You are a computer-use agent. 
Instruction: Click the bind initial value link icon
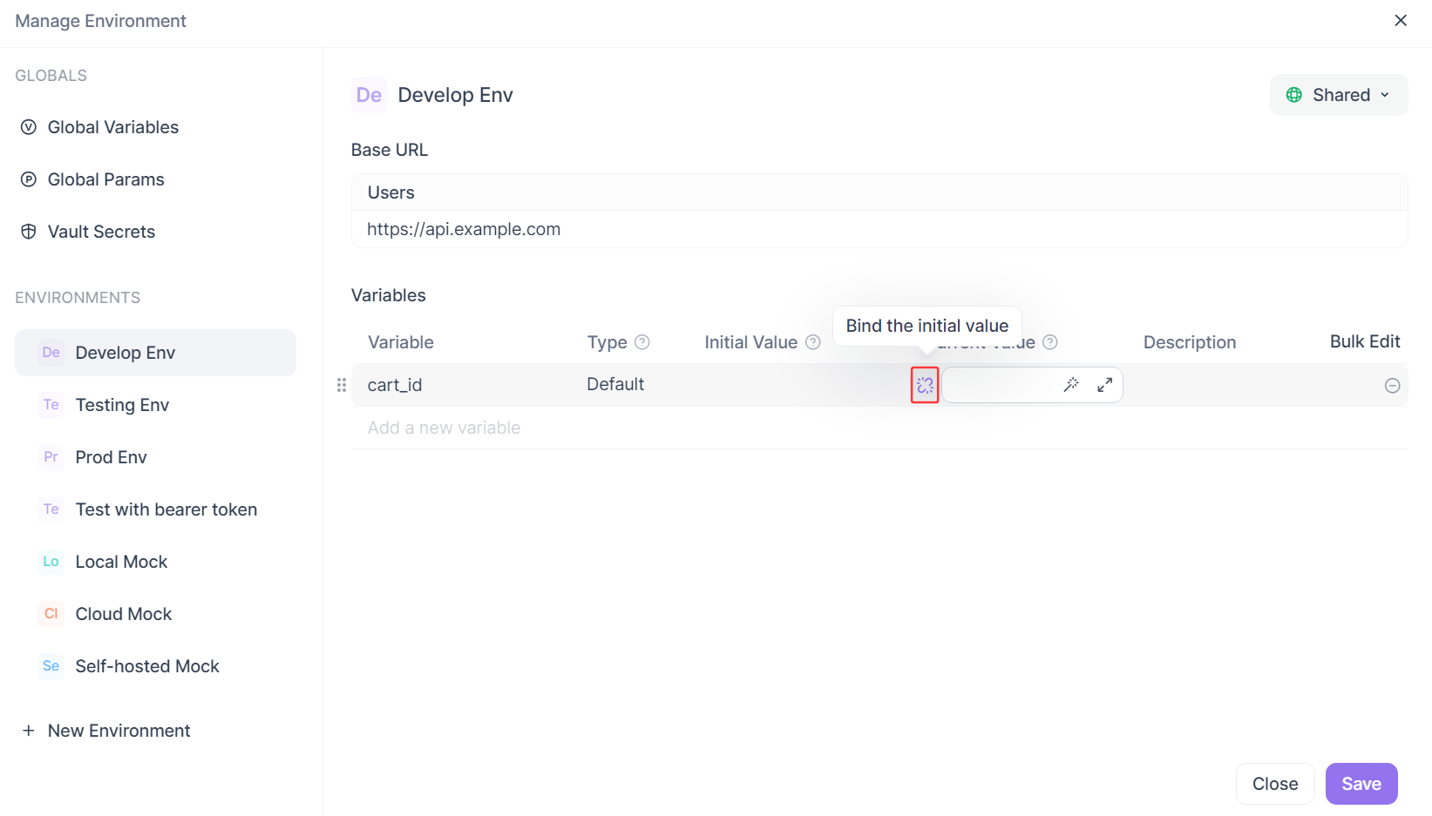pyautogui.click(x=925, y=385)
